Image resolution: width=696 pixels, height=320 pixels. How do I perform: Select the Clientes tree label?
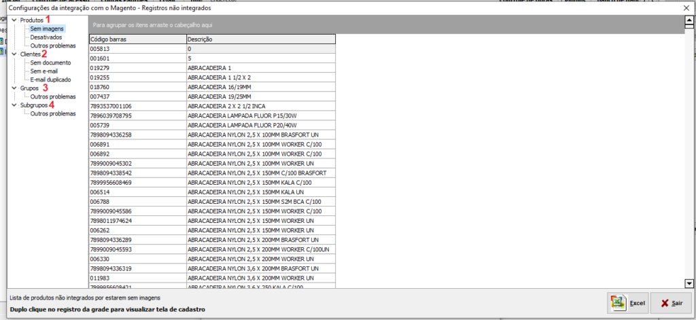coord(30,54)
